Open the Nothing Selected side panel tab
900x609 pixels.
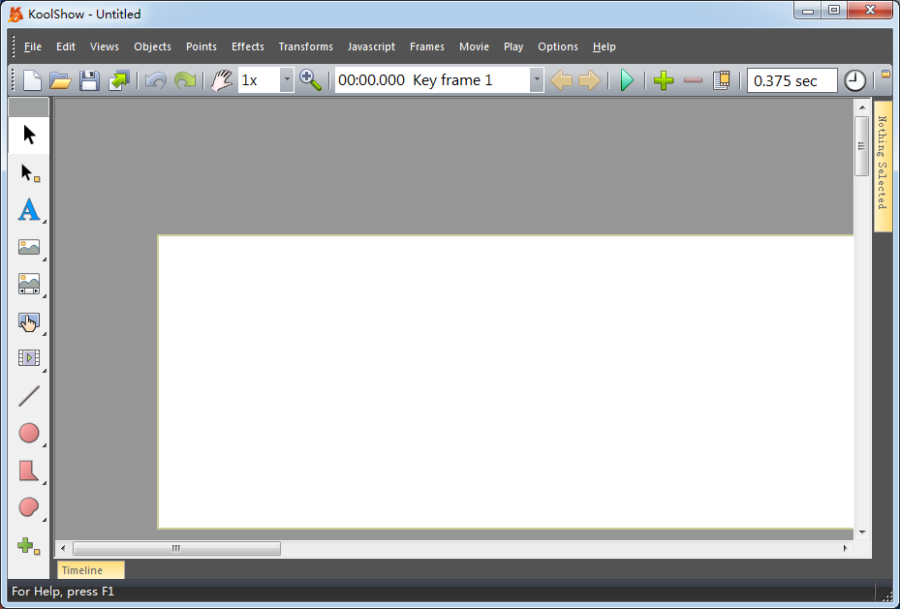pos(883,167)
